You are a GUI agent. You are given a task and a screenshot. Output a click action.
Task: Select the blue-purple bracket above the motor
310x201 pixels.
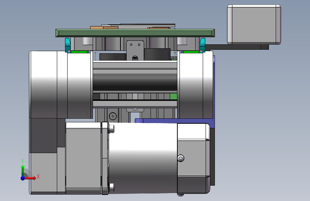click(x=174, y=121)
